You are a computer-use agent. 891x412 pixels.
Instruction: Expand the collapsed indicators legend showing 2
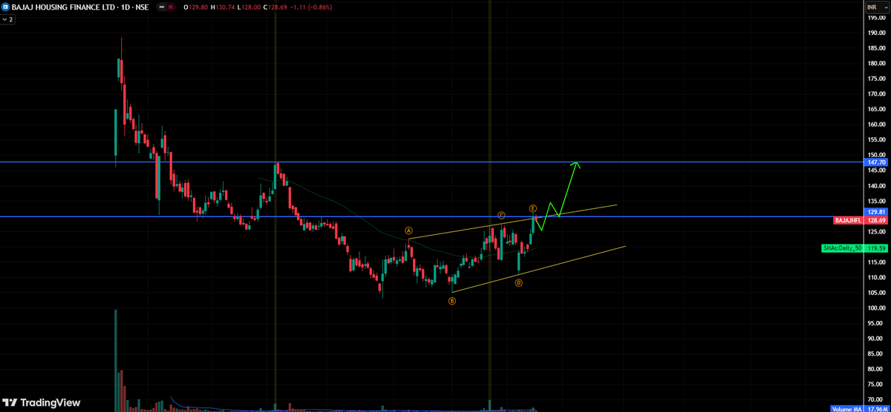tap(8, 20)
